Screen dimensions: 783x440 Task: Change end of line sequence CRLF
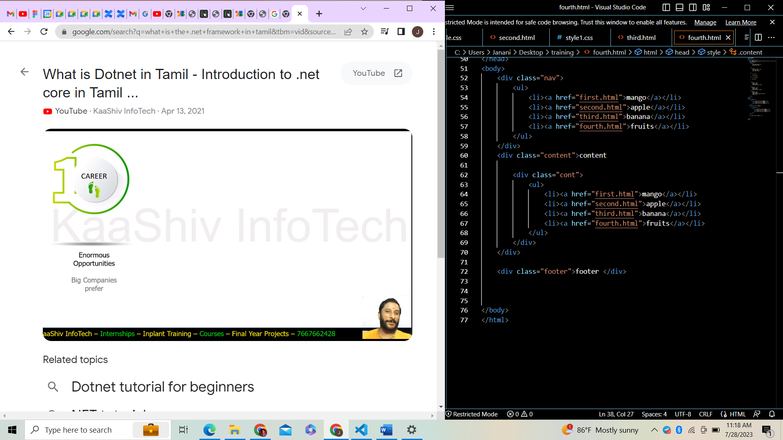(706, 414)
